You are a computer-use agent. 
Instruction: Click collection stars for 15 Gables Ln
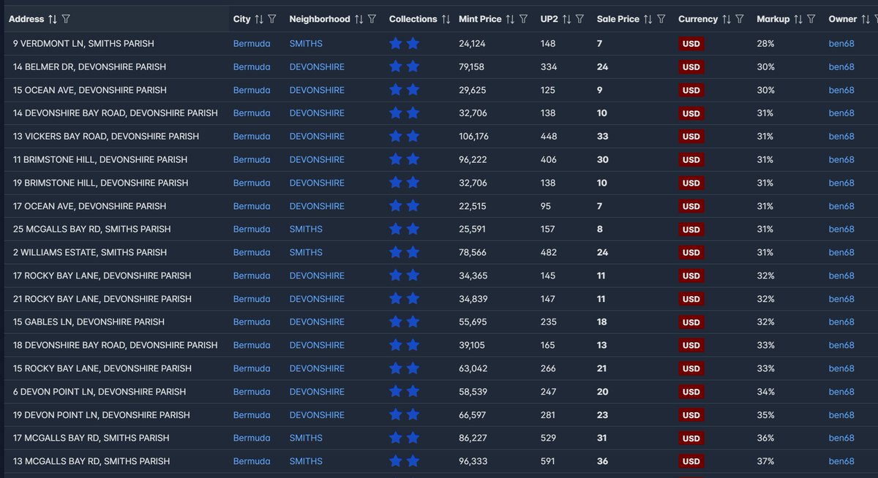click(x=404, y=322)
